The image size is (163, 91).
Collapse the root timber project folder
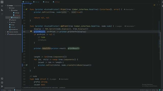(x=6, y=6)
